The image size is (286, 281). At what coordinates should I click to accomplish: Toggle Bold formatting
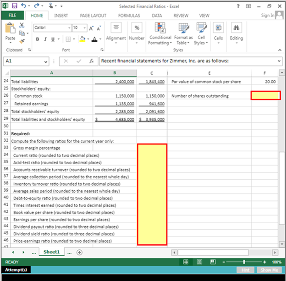point(38,39)
